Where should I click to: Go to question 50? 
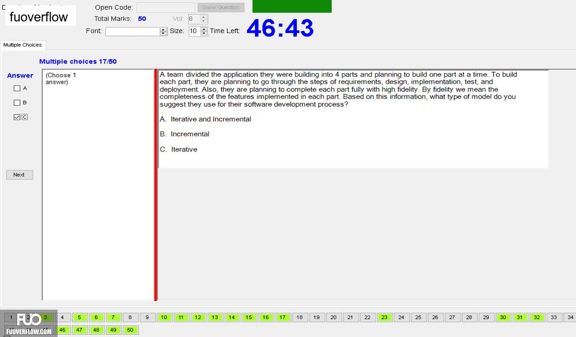130,330
